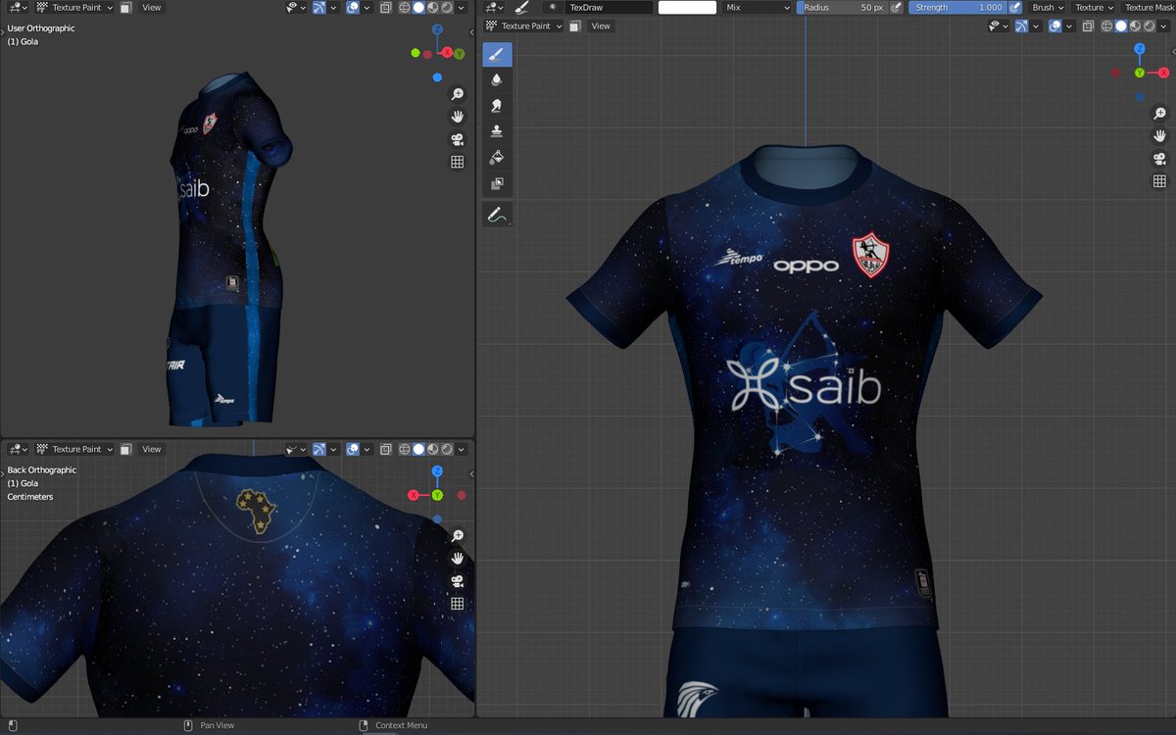Toggle X-ray in right viewport header

coord(1090,26)
